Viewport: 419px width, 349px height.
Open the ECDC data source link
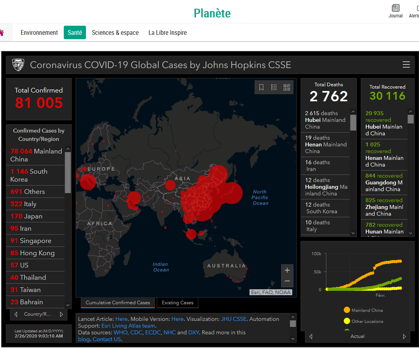(x=153, y=332)
